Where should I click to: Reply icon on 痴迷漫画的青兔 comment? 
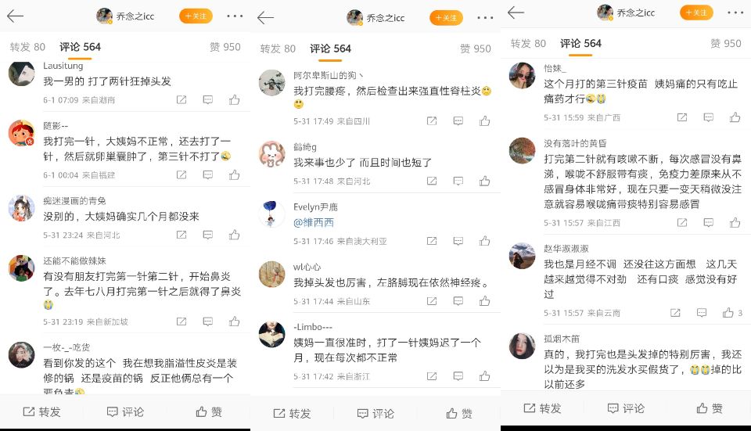208,235
